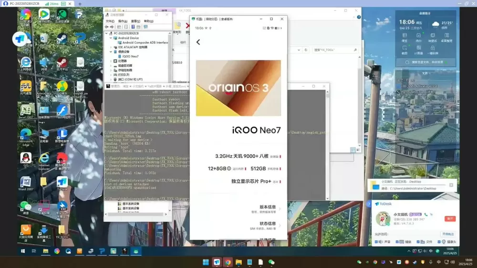Viewport: 477px width, 268px height.
Task: Open View (查看) menu in Device Manager
Action: tap(135, 21)
